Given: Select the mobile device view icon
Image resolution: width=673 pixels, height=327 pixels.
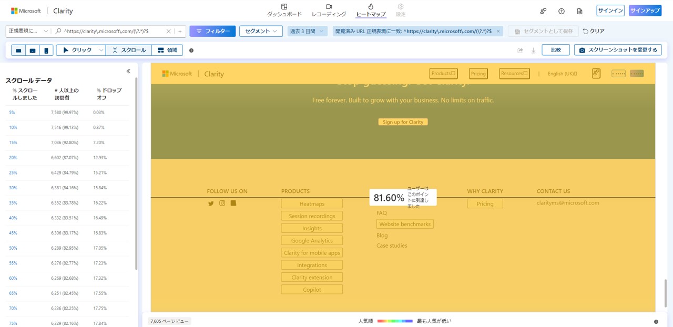Looking at the screenshot, I should (46, 50).
